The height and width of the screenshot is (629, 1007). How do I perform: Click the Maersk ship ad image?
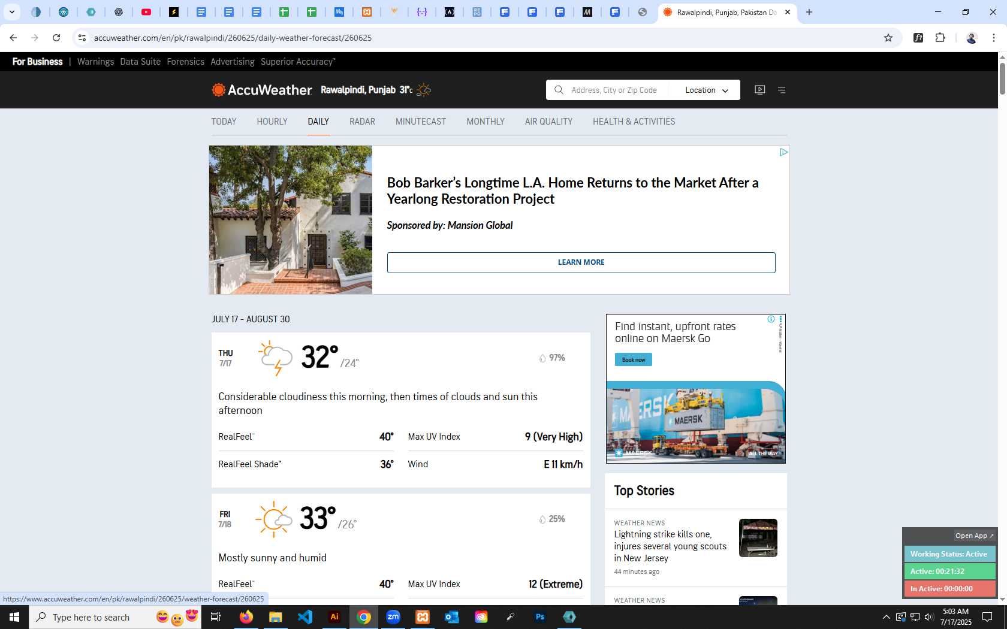tap(695, 422)
